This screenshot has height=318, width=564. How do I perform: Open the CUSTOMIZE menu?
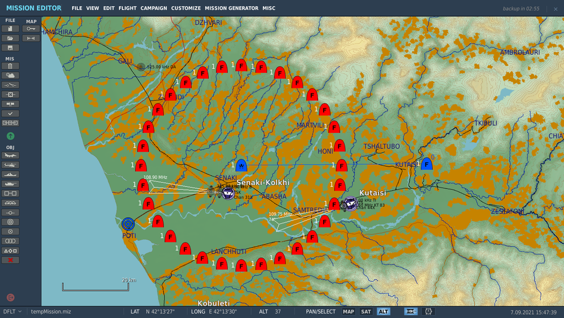tap(186, 8)
